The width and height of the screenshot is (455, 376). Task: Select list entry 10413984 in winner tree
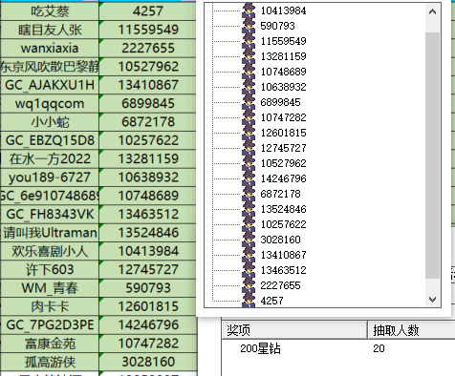(283, 10)
